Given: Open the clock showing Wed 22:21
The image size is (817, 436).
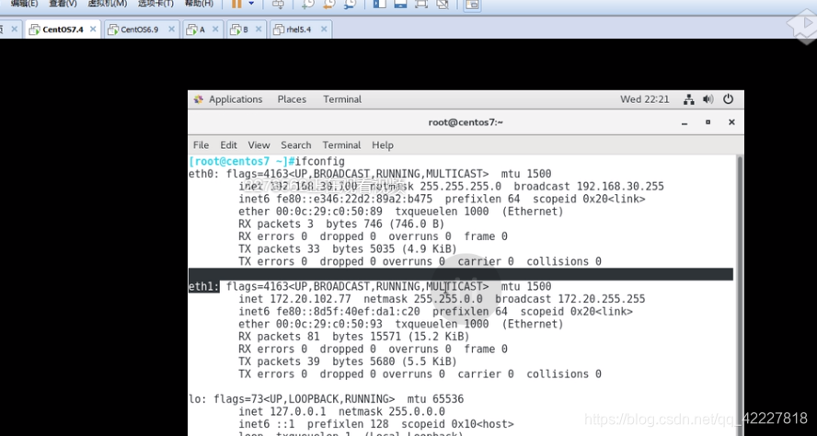Looking at the screenshot, I should click(645, 99).
